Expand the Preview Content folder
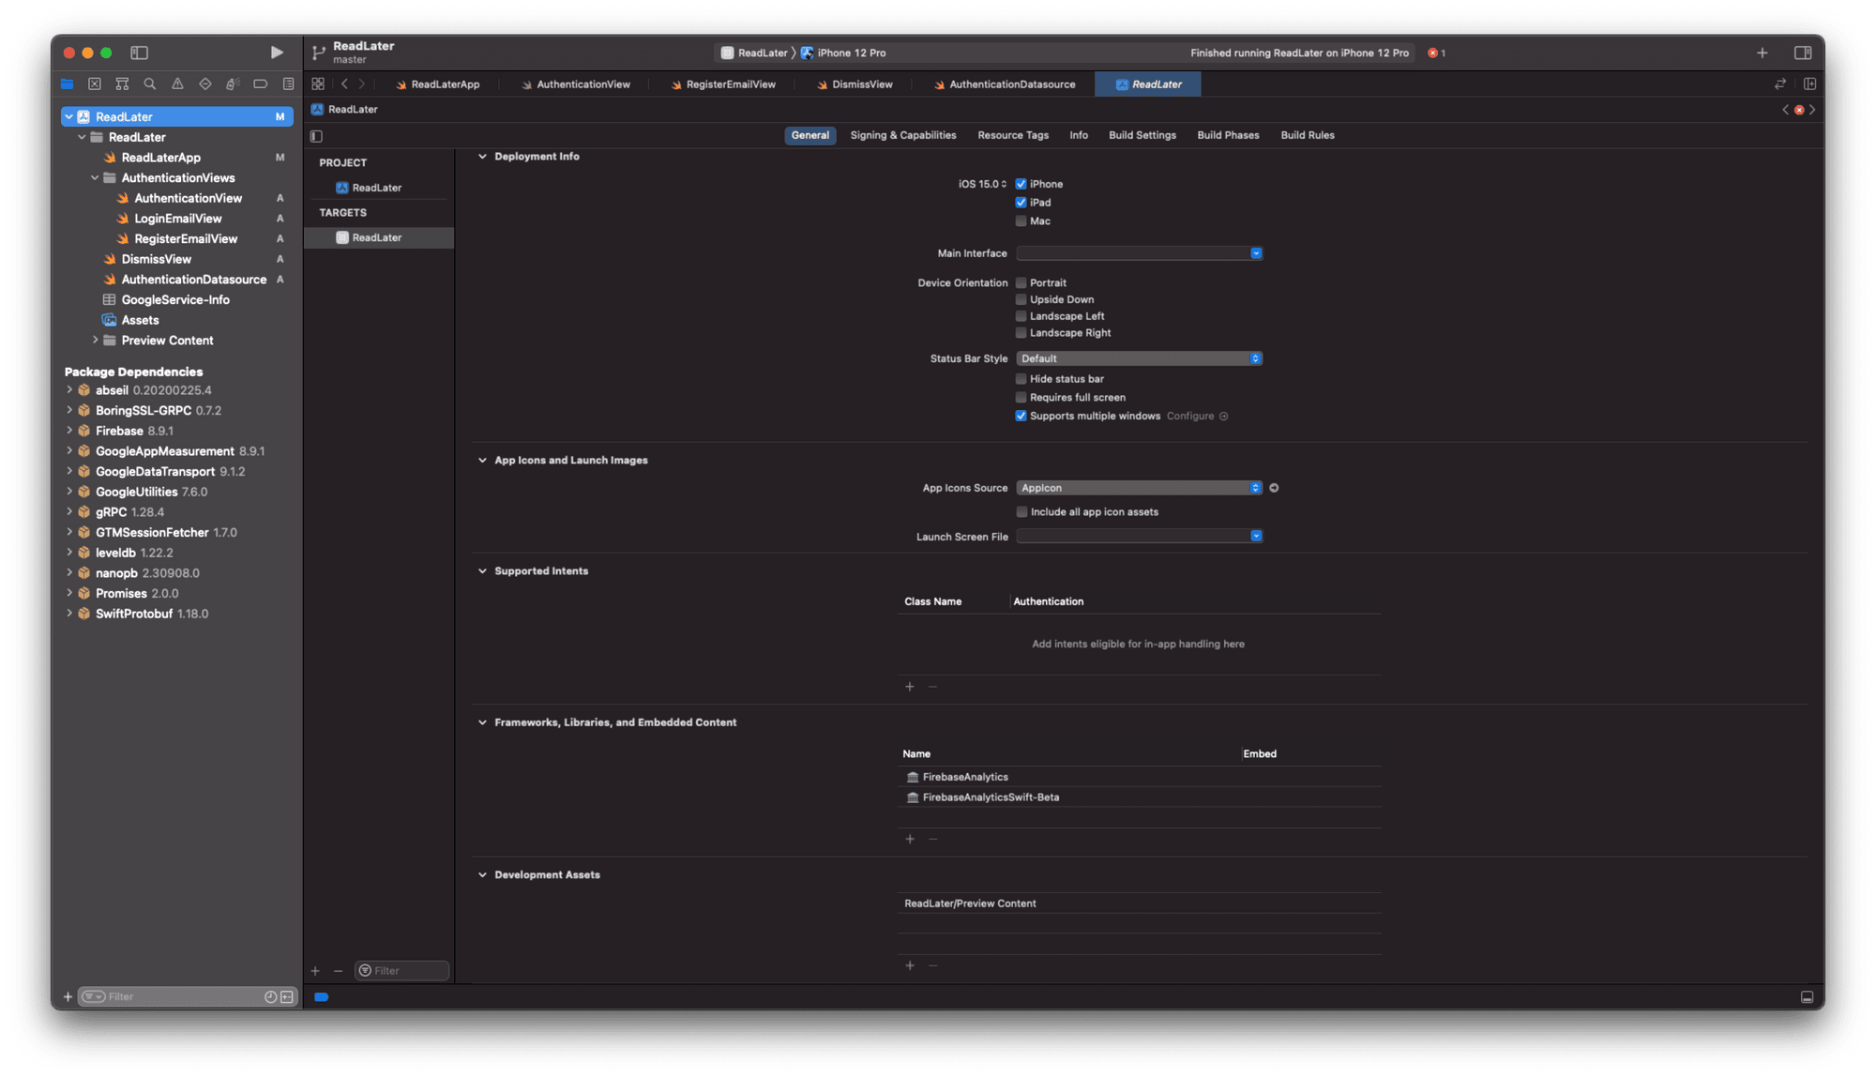The height and width of the screenshot is (1078, 1876). tap(96, 341)
